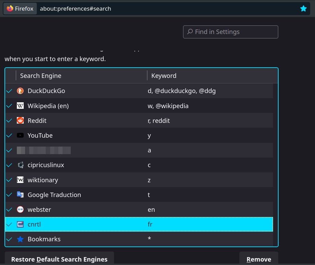
Task: Click Google Traduction keyword 't'
Action: click(x=149, y=195)
